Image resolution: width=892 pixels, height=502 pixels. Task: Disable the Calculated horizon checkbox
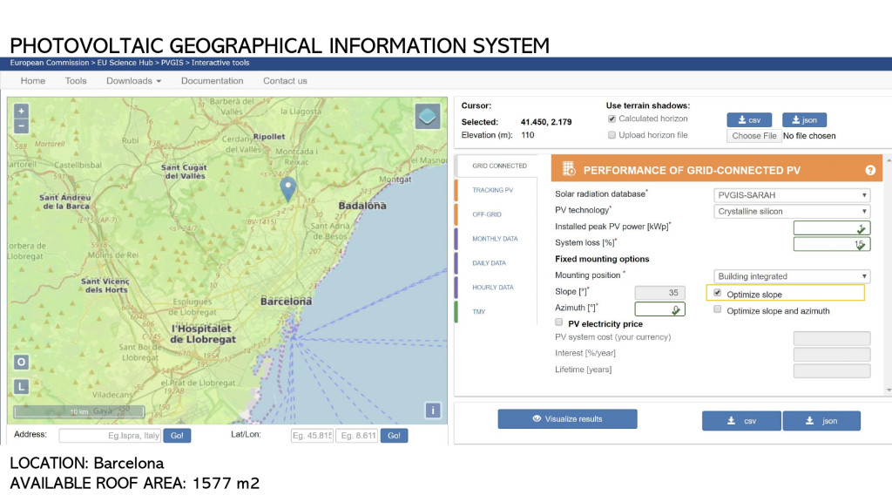[x=612, y=119]
